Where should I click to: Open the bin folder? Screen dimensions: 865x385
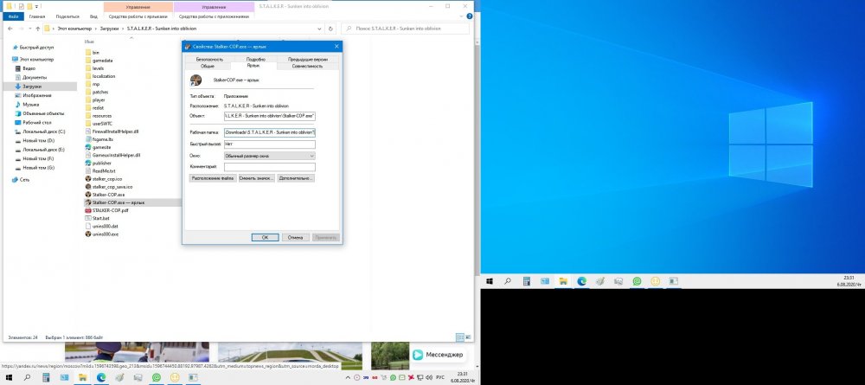coord(96,52)
